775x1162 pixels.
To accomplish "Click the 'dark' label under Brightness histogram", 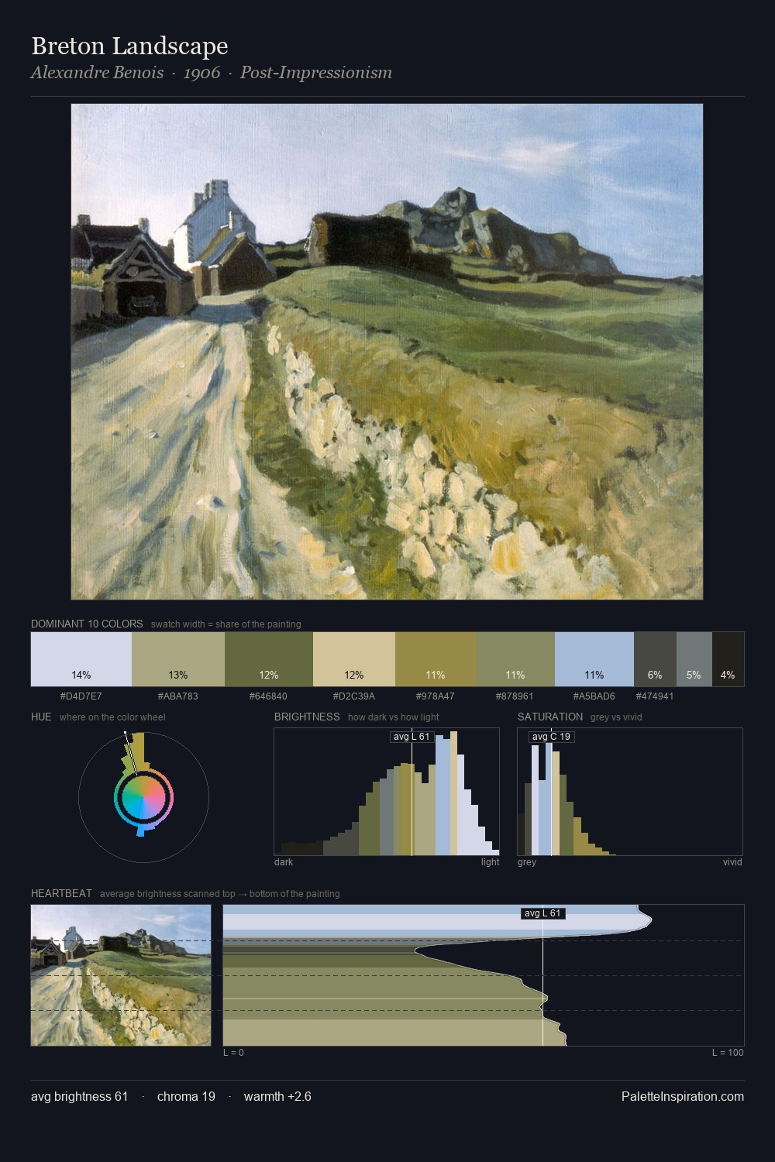I will [284, 862].
